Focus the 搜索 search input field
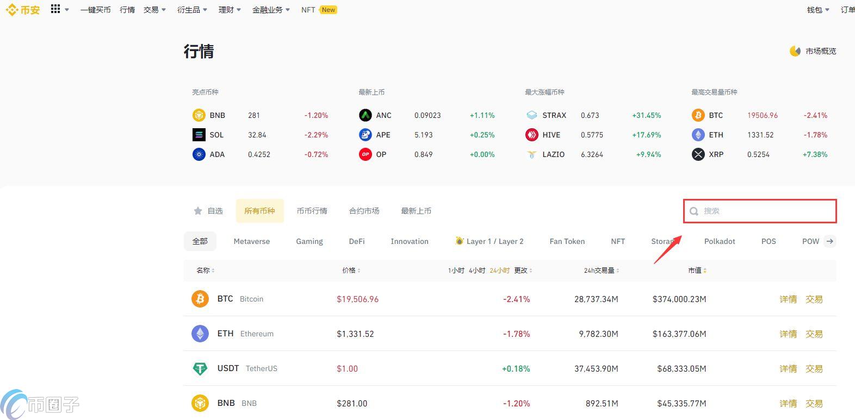The height and width of the screenshot is (420, 855). [x=760, y=211]
